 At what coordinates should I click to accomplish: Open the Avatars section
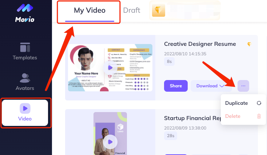pos(25,82)
